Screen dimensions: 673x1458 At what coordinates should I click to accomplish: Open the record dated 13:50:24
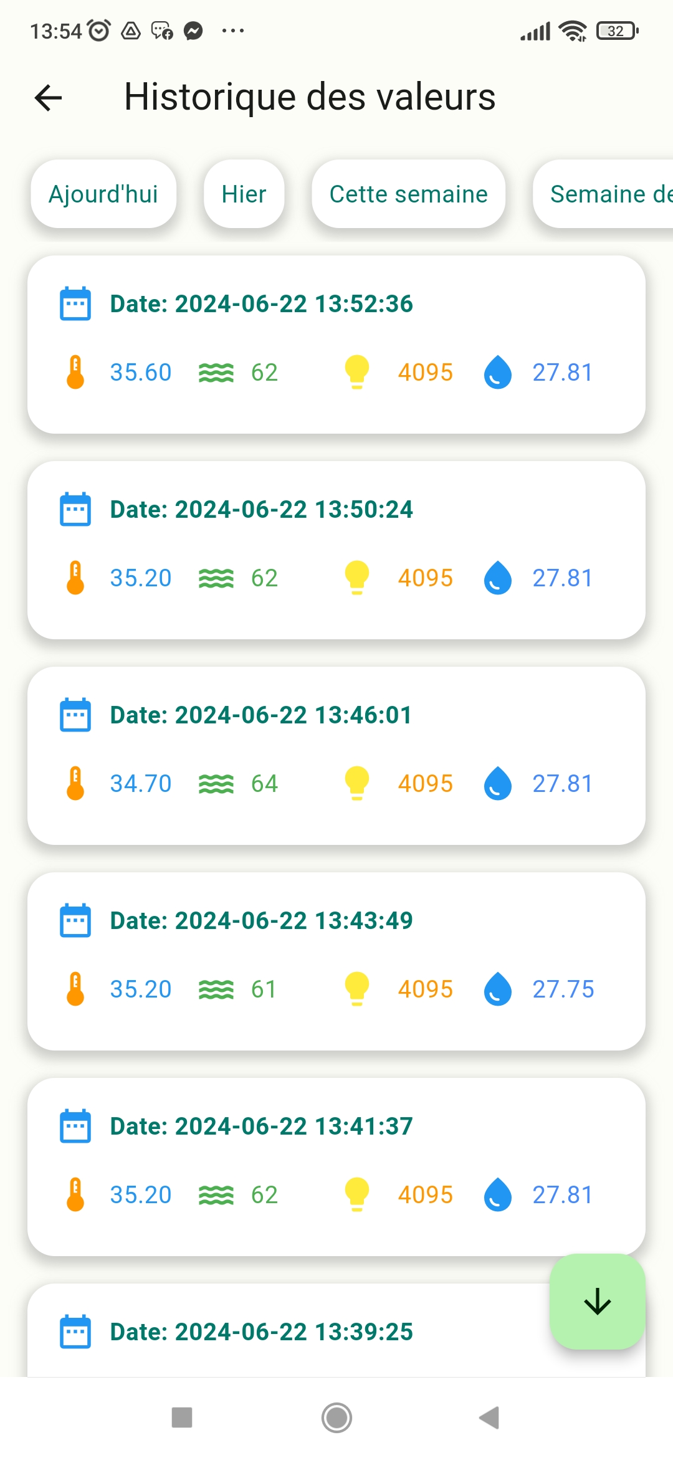(x=336, y=550)
